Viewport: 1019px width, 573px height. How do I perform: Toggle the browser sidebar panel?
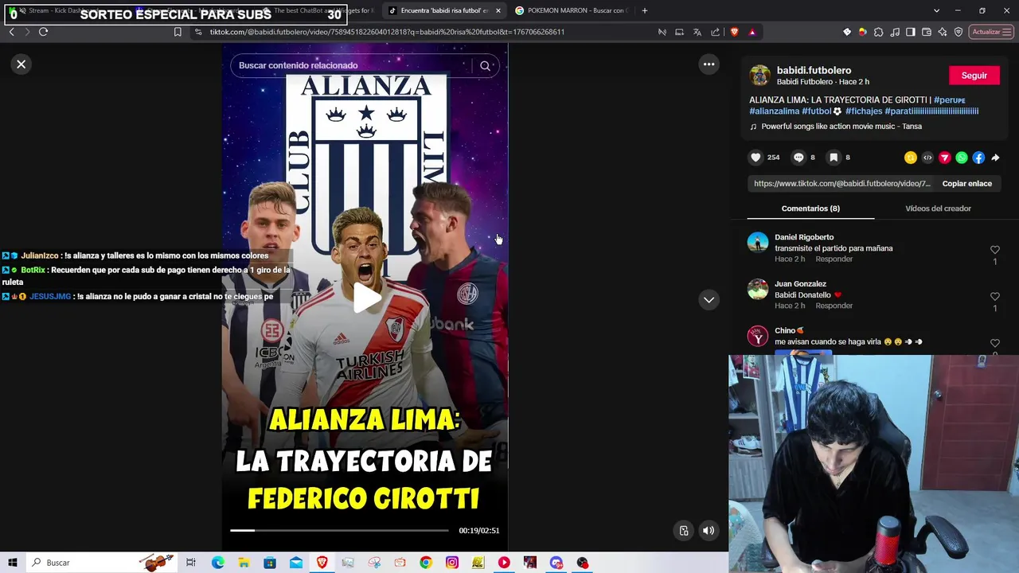[x=911, y=32]
